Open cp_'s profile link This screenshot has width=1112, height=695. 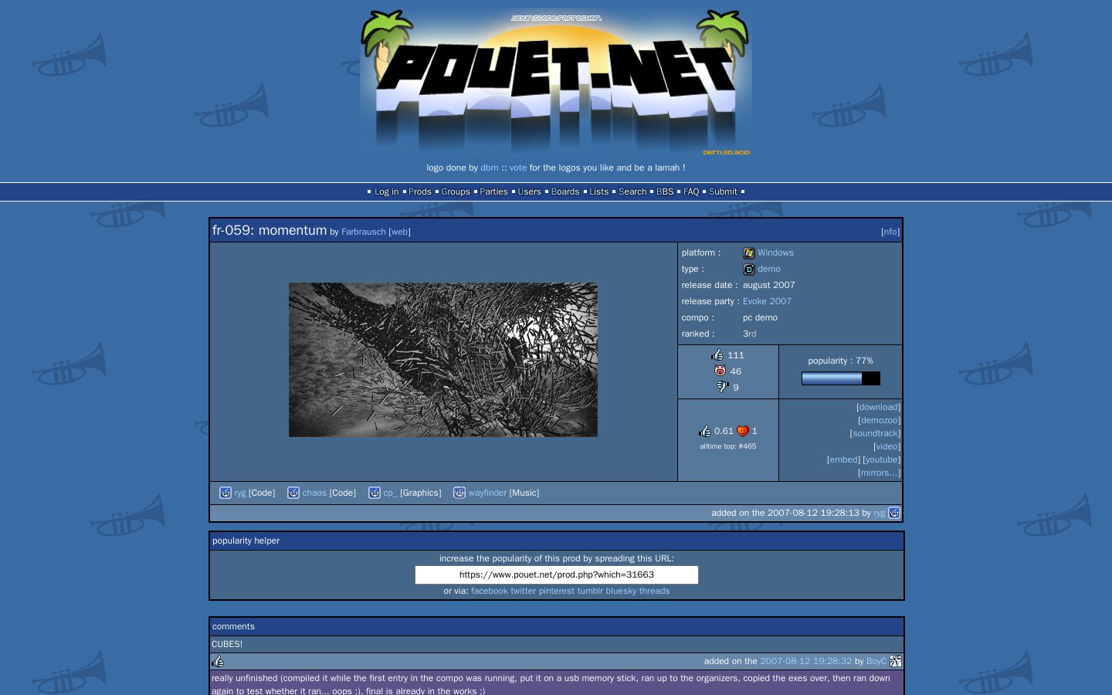tap(390, 493)
